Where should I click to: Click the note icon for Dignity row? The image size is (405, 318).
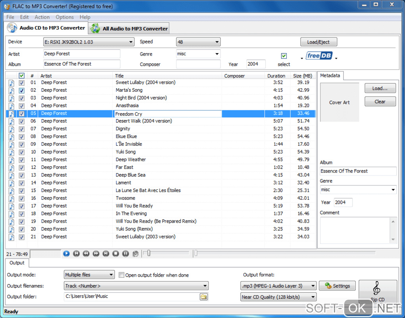[x=12, y=129]
